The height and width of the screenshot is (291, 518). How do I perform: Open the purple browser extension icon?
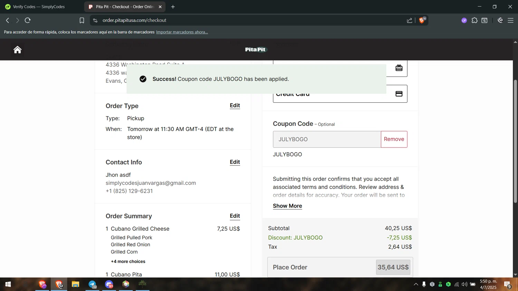[464, 20]
